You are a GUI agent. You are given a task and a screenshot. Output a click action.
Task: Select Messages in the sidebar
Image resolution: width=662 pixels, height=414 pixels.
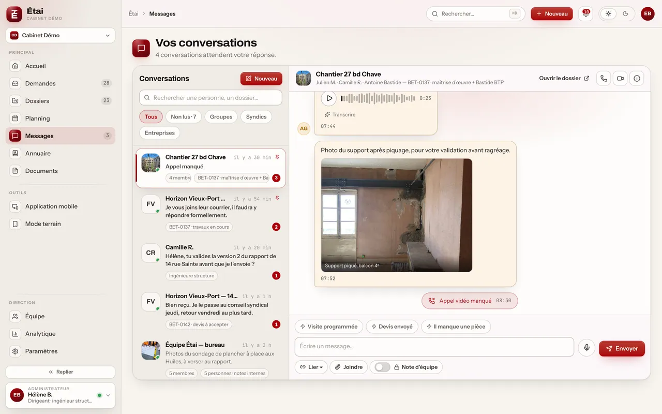pos(61,136)
